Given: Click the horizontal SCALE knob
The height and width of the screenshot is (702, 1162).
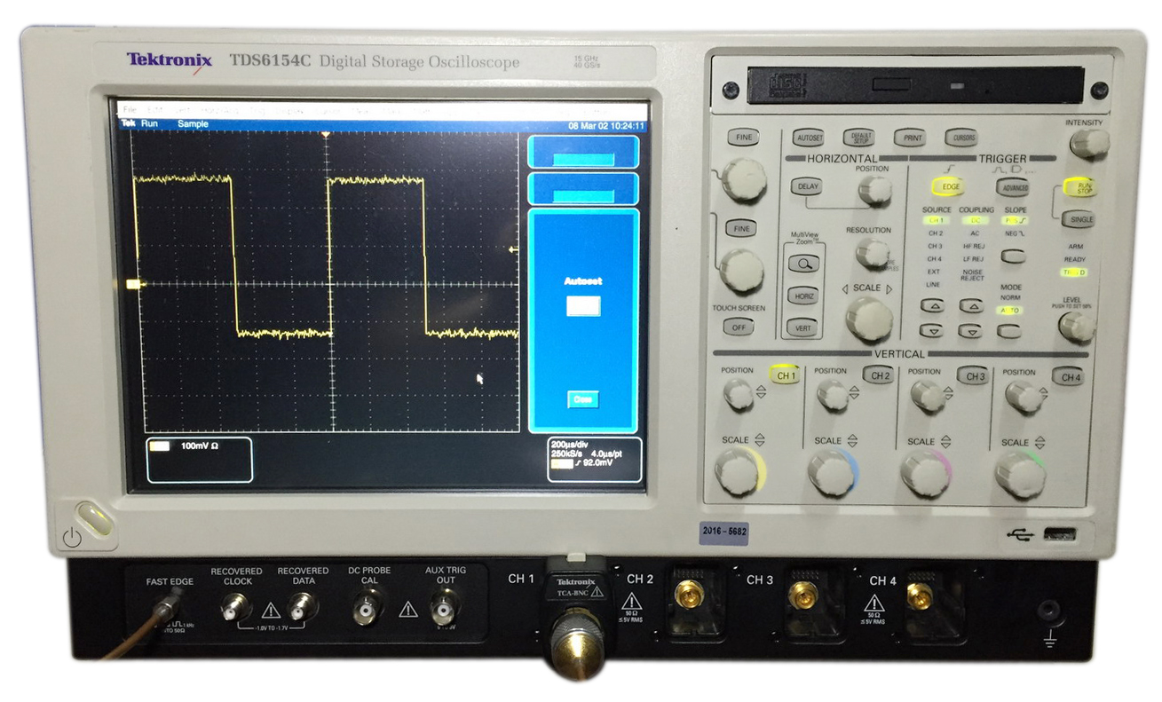Looking at the screenshot, I should point(867,319).
